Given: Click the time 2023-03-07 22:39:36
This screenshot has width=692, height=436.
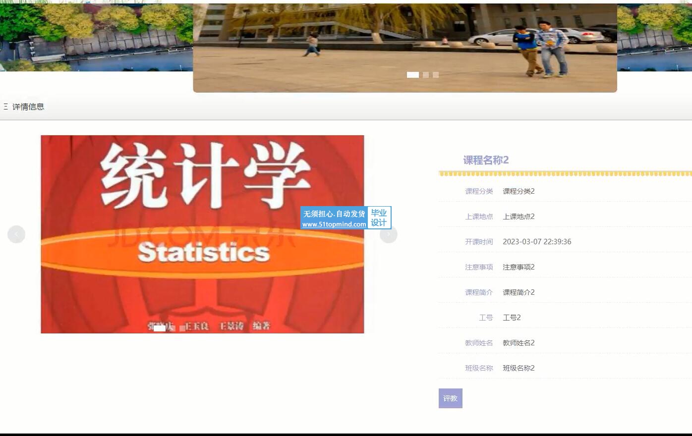Looking at the screenshot, I should point(537,242).
